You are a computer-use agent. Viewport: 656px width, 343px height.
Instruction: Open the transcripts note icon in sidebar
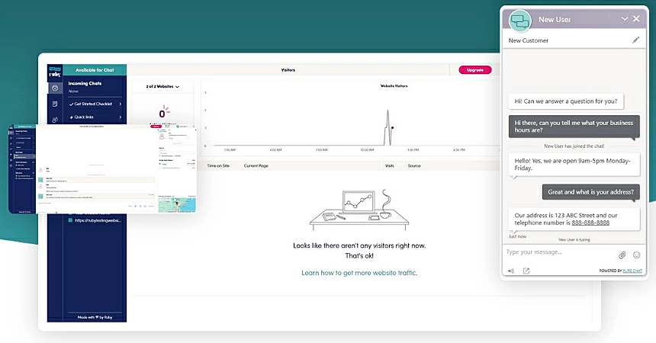[x=55, y=104]
